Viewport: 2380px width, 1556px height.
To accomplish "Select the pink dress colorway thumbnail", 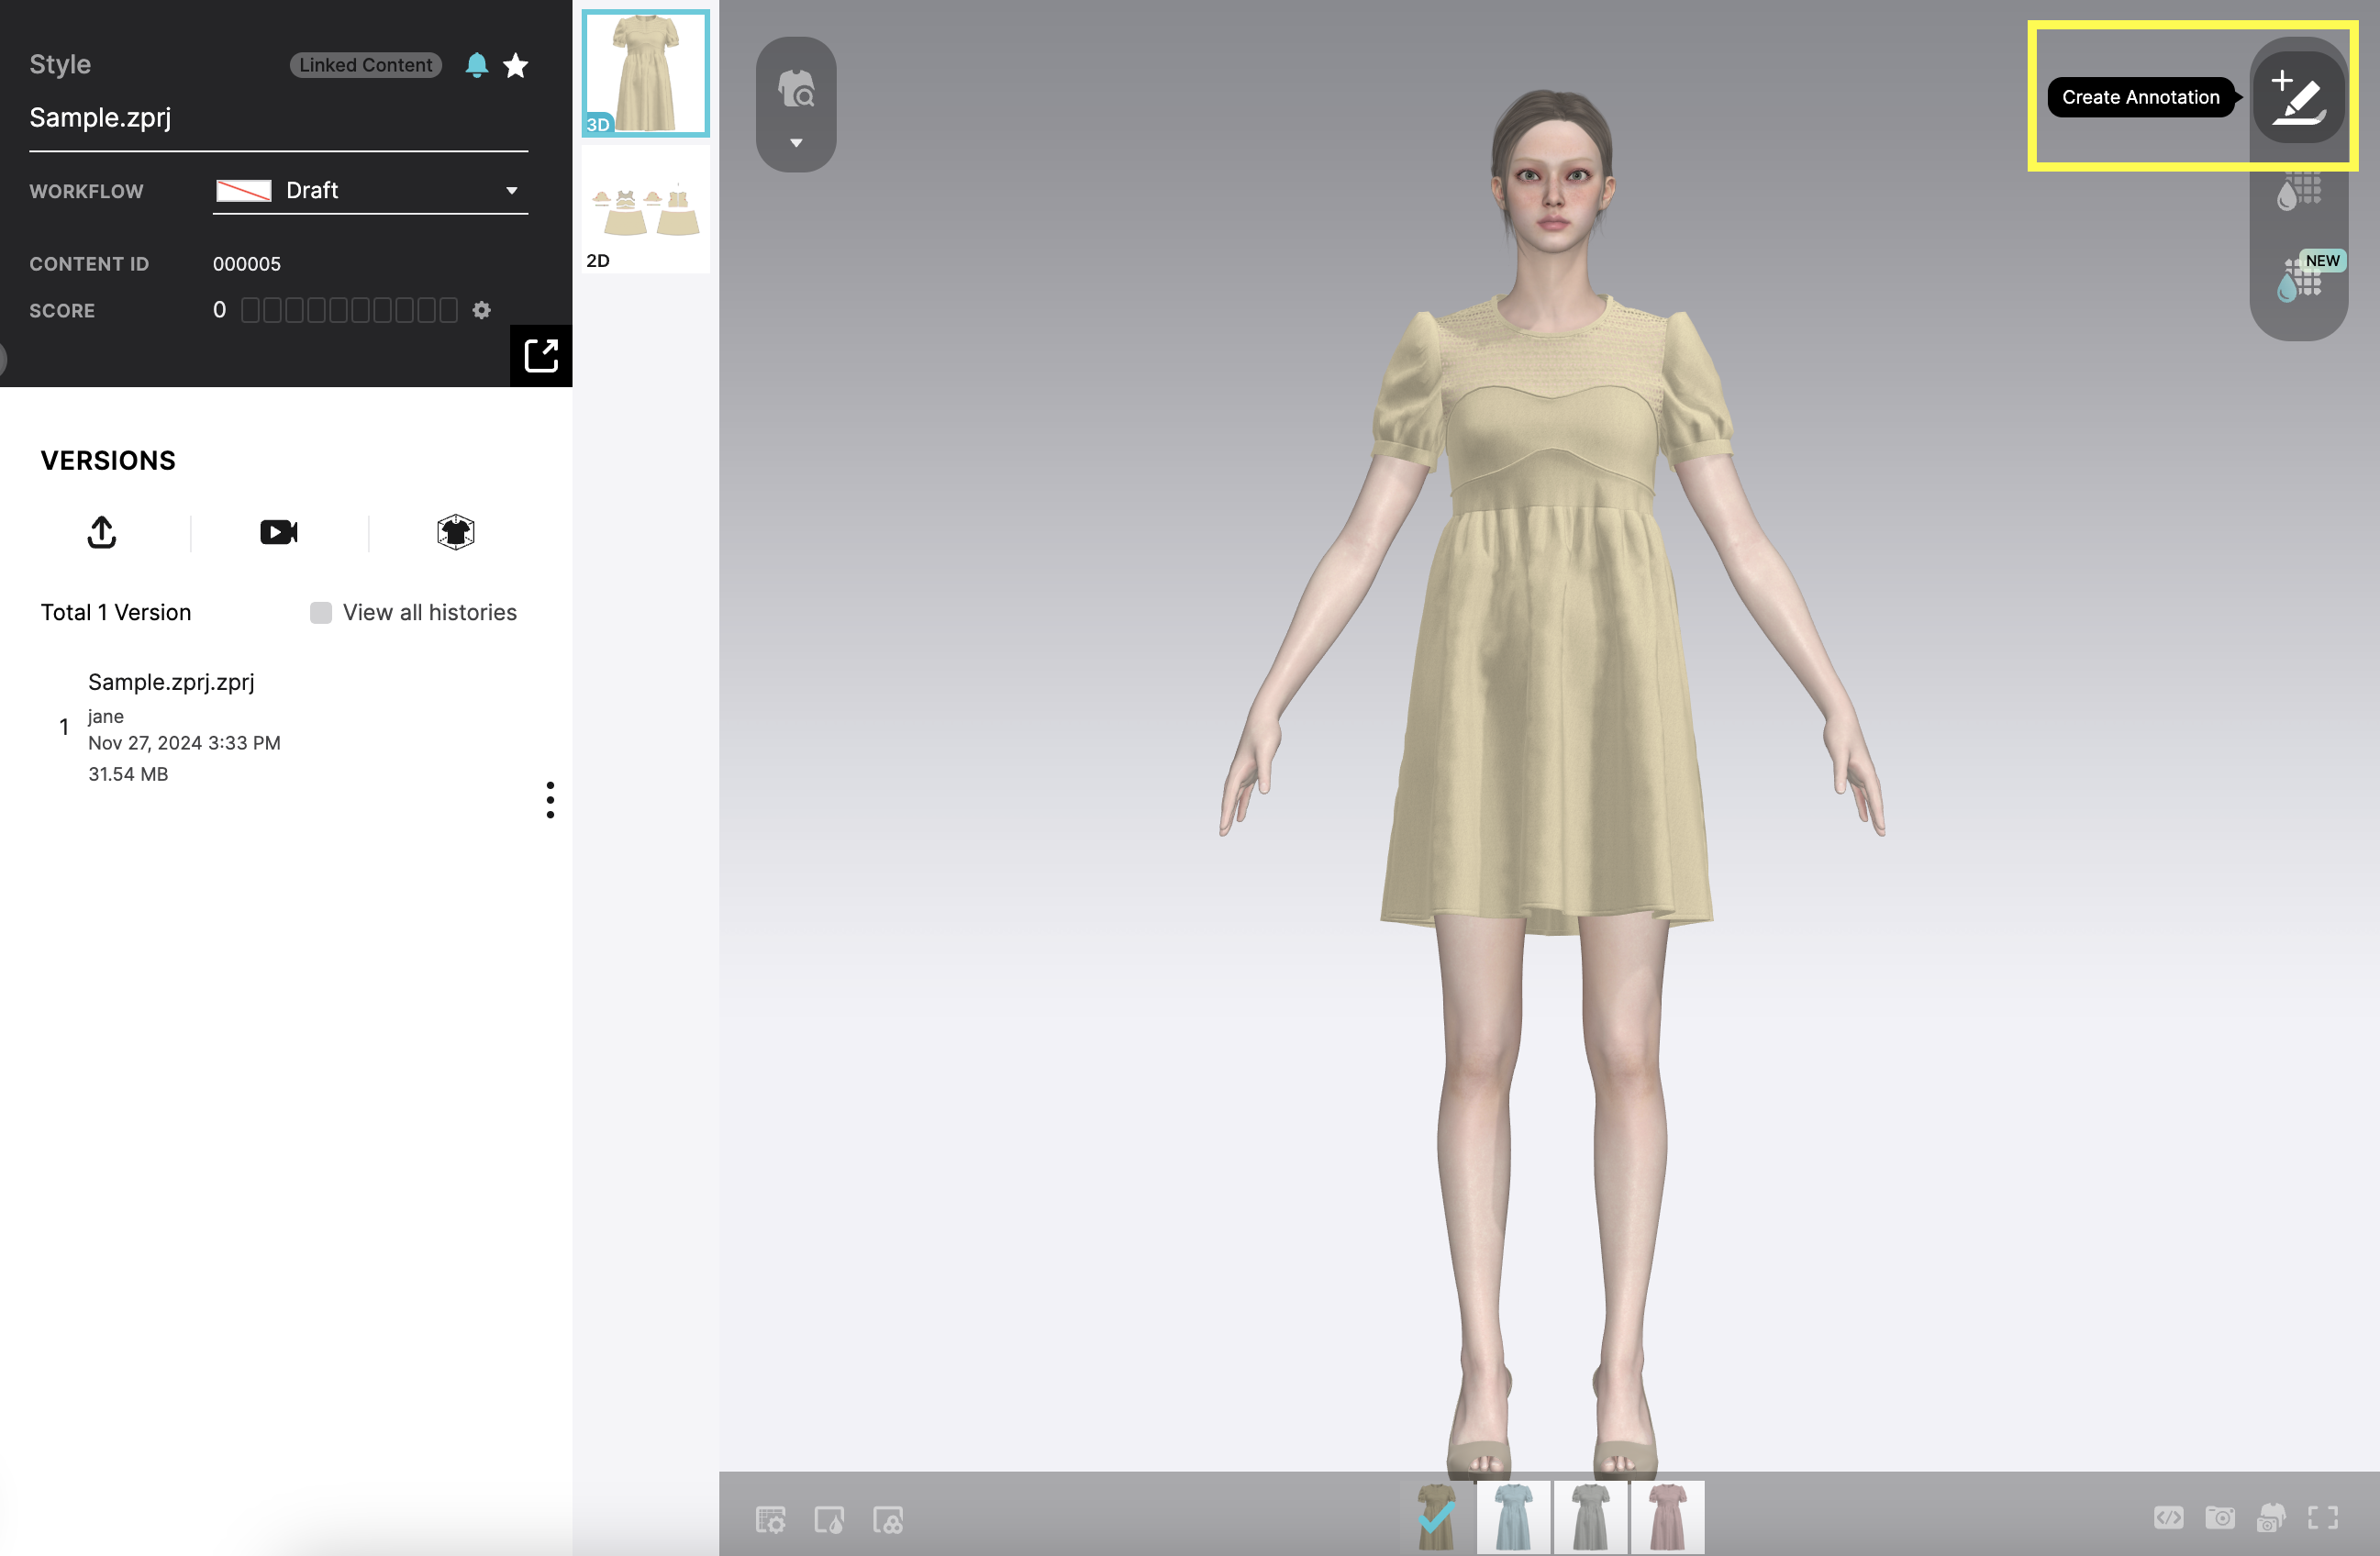I will pos(1667,1517).
